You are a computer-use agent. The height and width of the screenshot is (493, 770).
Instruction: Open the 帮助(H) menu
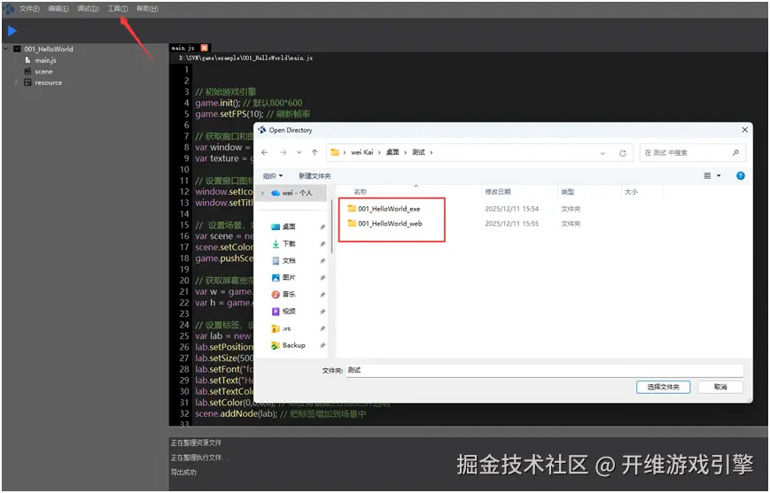pos(147,8)
